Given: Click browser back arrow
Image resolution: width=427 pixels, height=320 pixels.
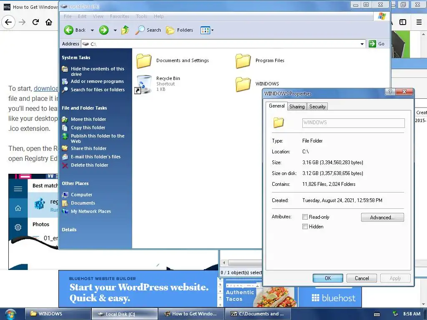Looking at the screenshot, I should point(8,22).
